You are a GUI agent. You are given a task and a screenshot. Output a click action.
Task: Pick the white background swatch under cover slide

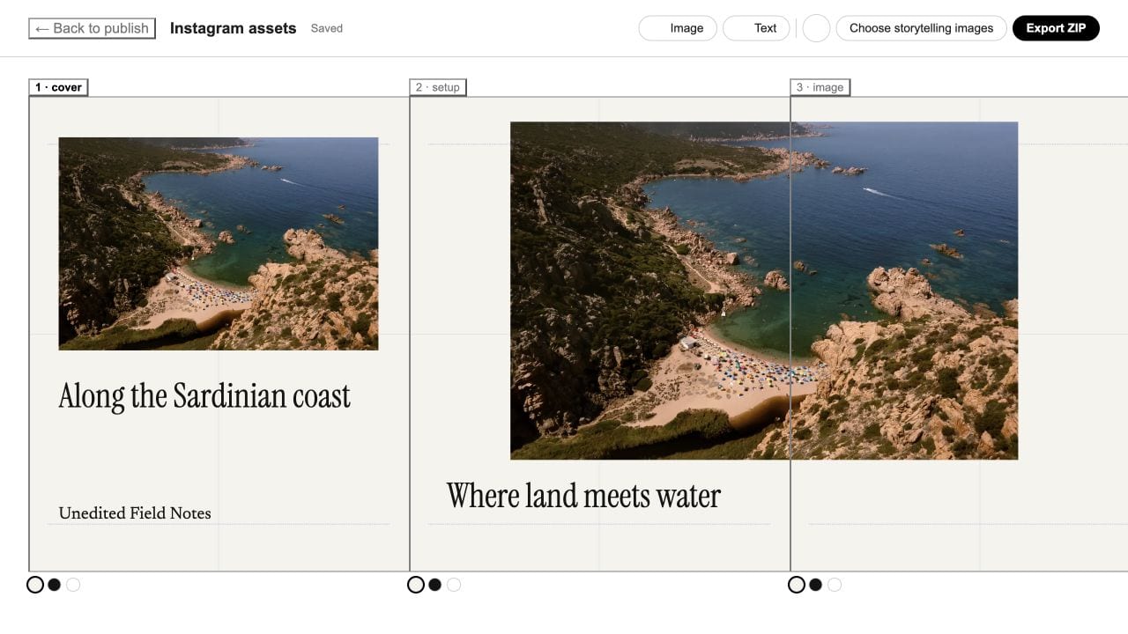pyautogui.click(x=73, y=585)
